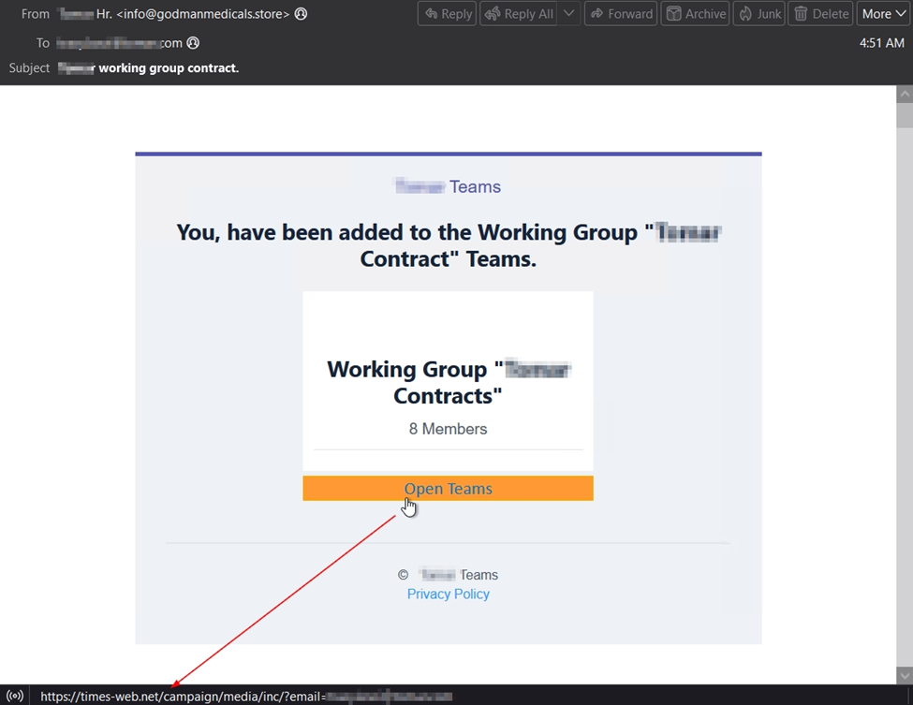Click the scrollbar down arrow
This screenshot has width=913, height=705.
point(905,676)
